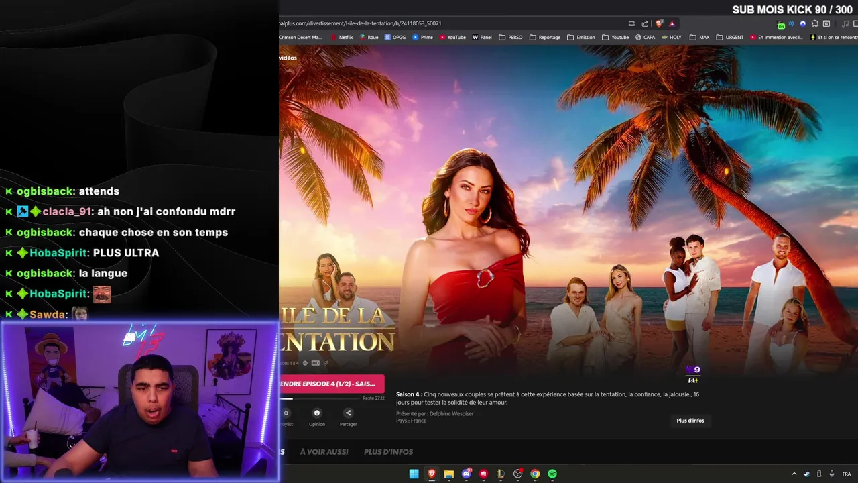Image resolution: width=858 pixels, height=483 pixels.
Task: Open the OPGG bookmark
Action: [x=395, y=38]
